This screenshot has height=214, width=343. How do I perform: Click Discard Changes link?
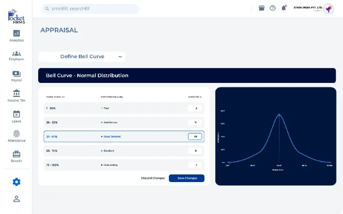[153, 178]
